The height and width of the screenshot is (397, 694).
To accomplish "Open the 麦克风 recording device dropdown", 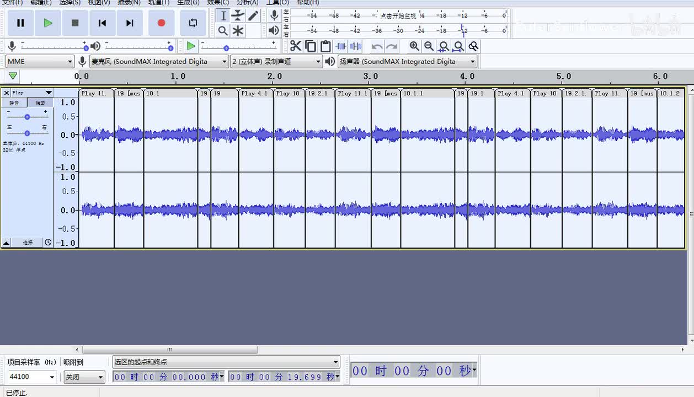I will [159, 61].
